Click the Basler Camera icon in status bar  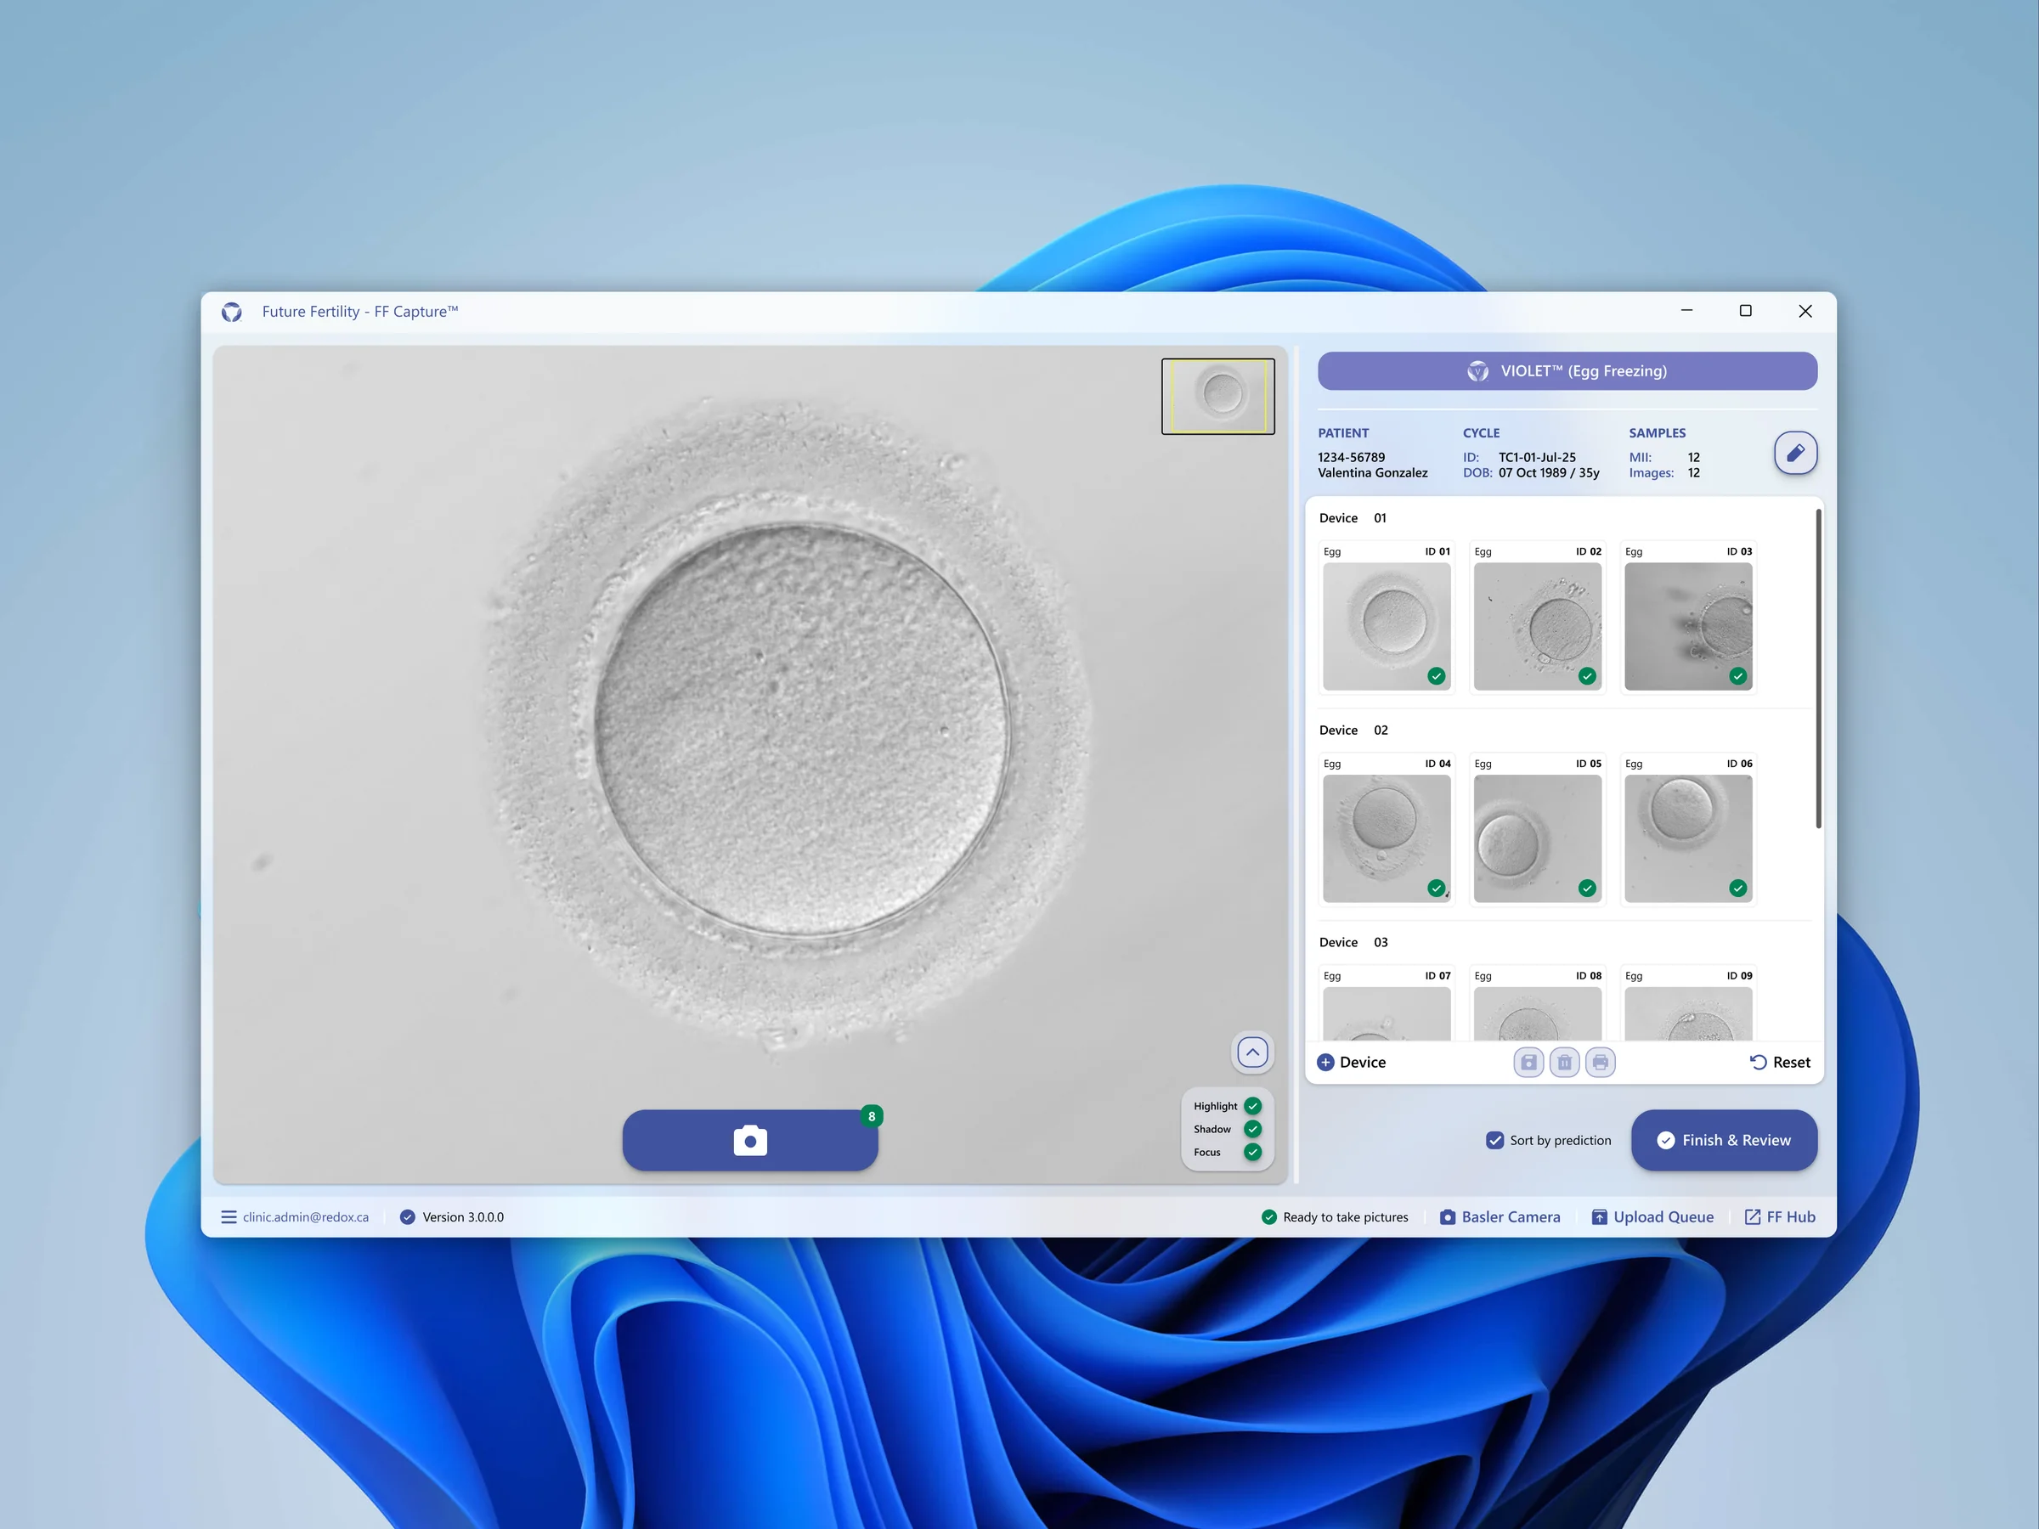point(1447,1216)
